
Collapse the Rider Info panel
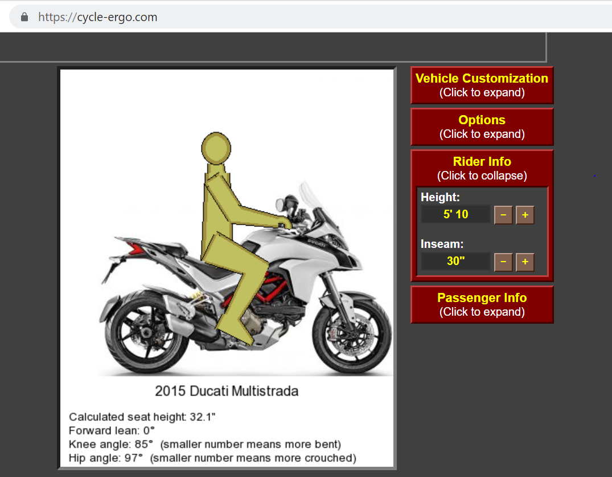pyautogui.click(x=482, y=168)
